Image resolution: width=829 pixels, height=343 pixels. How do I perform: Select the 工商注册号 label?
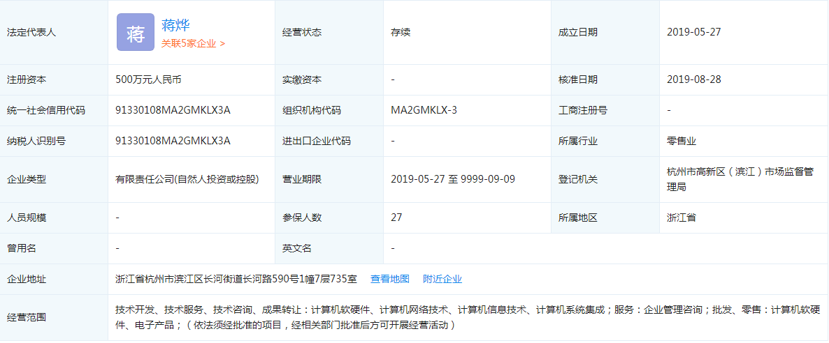click(583, 111)
